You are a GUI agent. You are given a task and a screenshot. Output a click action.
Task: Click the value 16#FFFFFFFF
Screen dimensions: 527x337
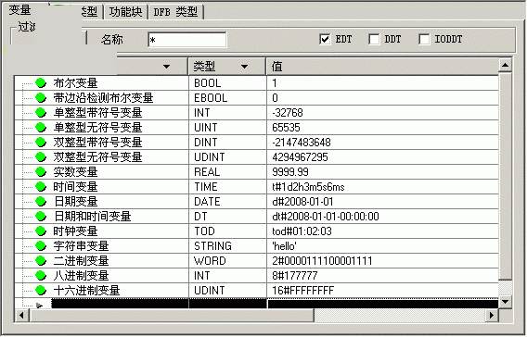[x=302, y=290]
